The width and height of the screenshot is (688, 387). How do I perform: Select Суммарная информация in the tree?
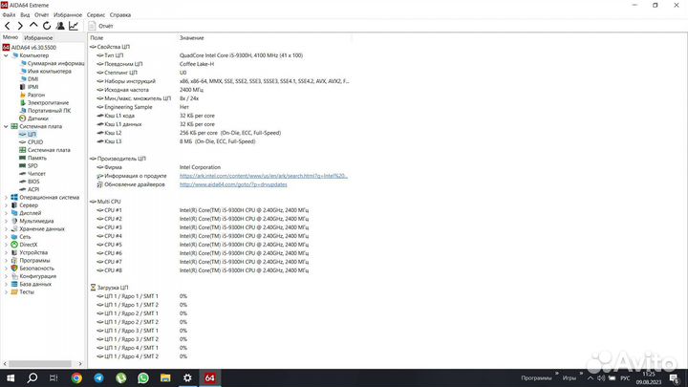click(x=53, y=64)
